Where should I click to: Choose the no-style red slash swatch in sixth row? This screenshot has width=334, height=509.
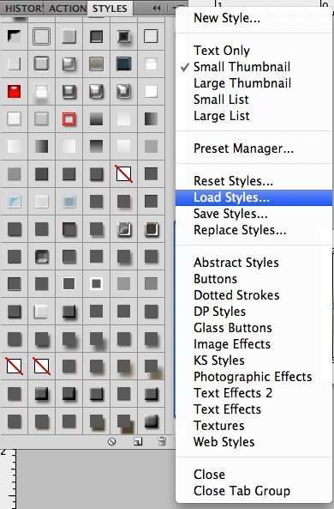pyautogui.click(x=124, y=173)
